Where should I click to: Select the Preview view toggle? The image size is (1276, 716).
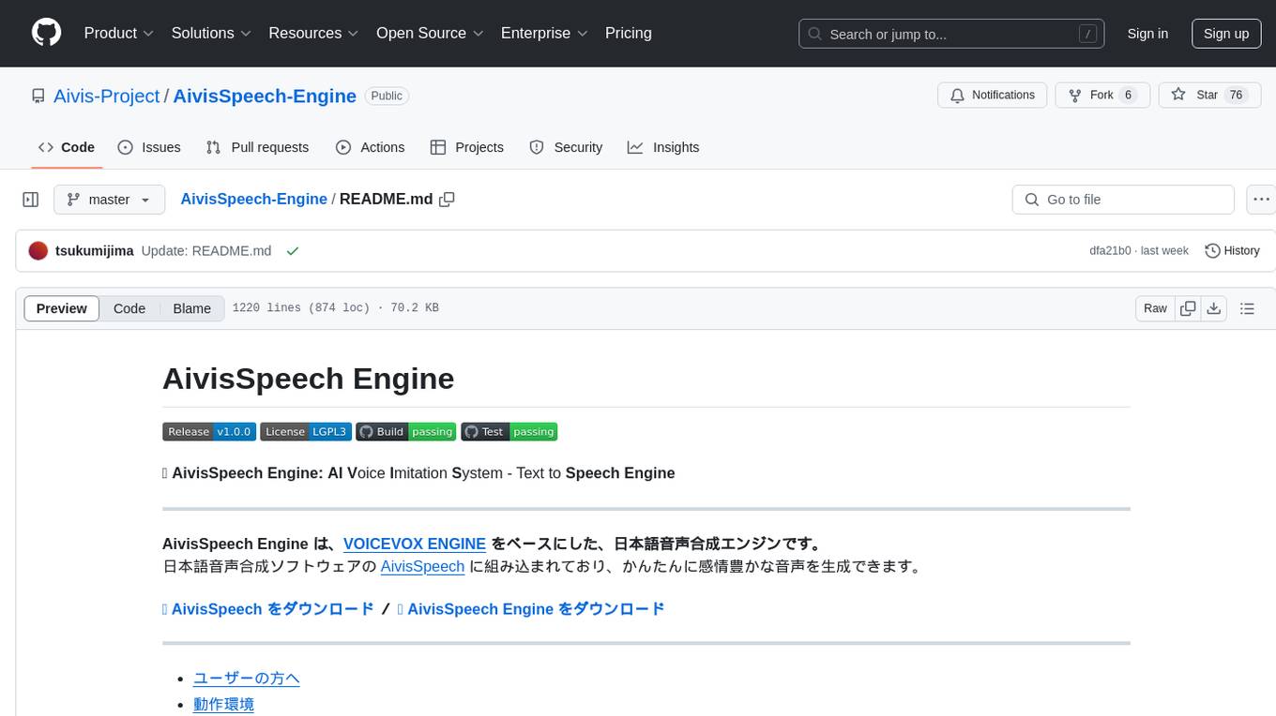(62, 308)
